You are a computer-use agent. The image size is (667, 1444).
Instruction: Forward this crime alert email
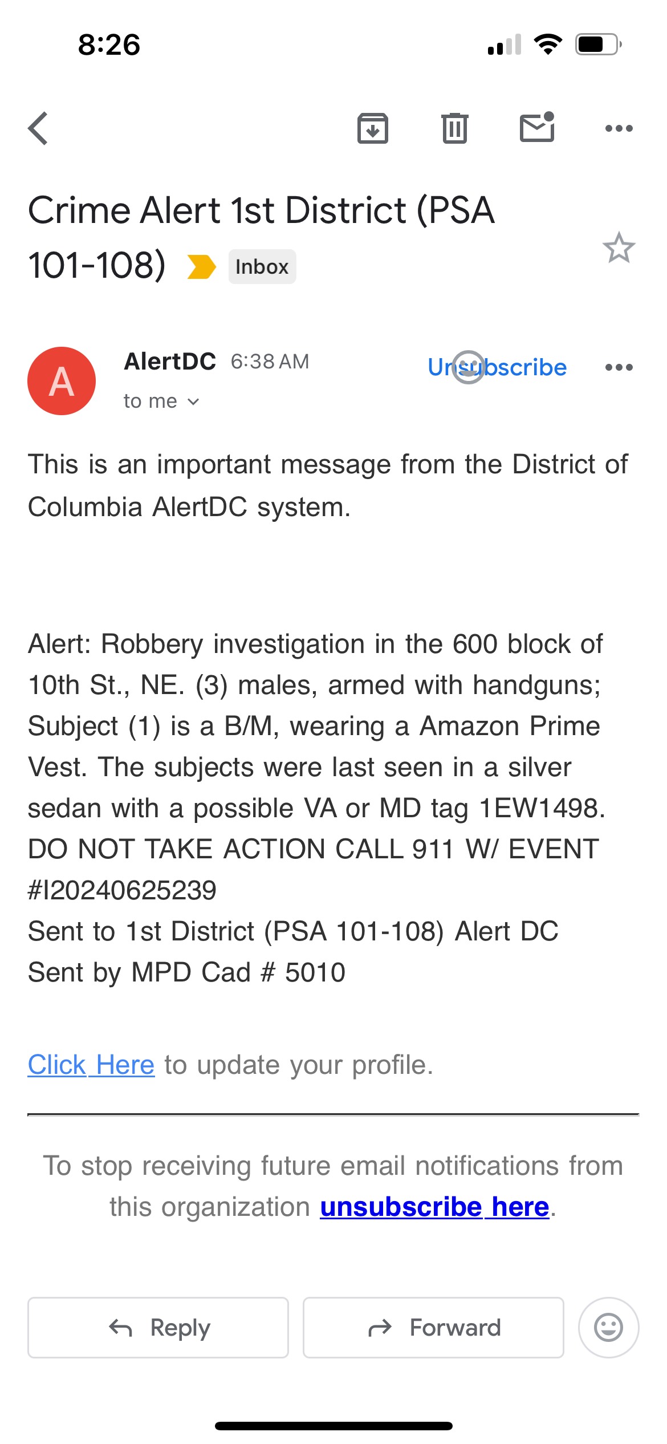433,1328
